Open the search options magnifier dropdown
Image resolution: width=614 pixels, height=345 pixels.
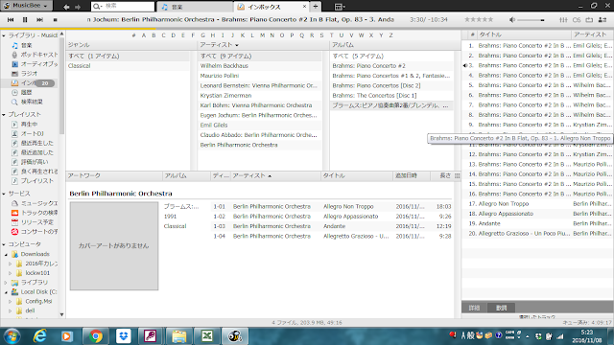(98, 7)
